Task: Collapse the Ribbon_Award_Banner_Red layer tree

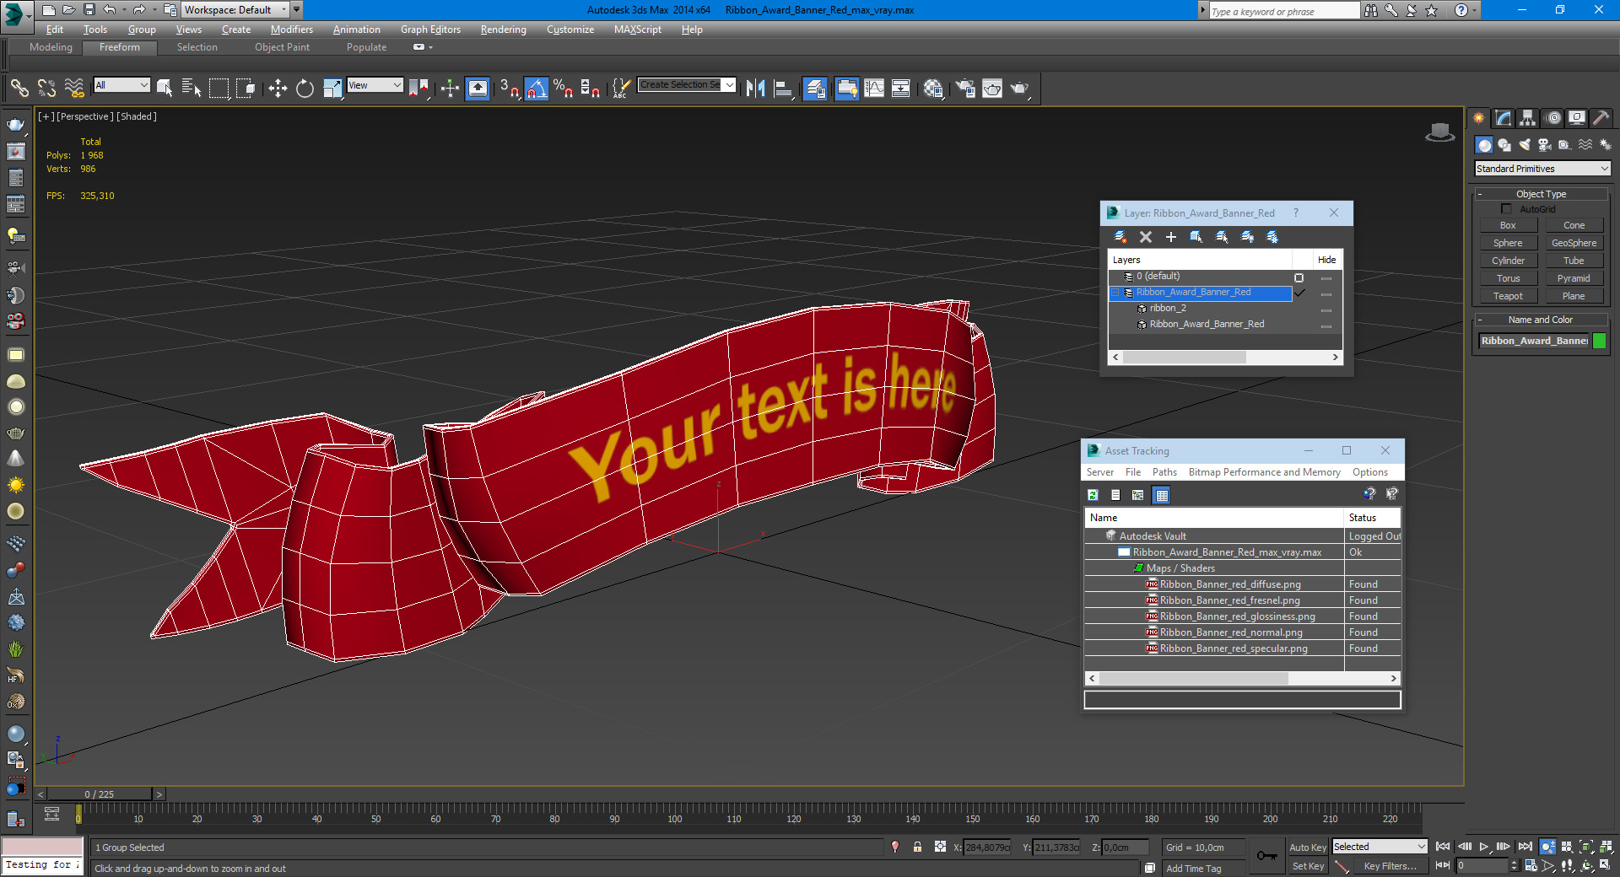Action: 1115,293
